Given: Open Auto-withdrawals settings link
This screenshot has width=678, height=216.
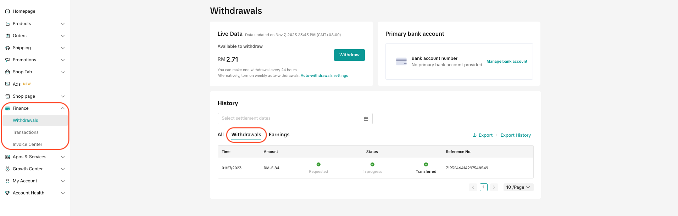Looking at the screenshot, I should click(324, 76).
